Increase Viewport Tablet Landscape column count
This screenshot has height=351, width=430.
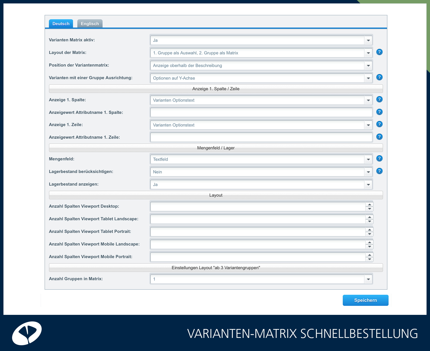pyautogui.click(x=369, y=217)
